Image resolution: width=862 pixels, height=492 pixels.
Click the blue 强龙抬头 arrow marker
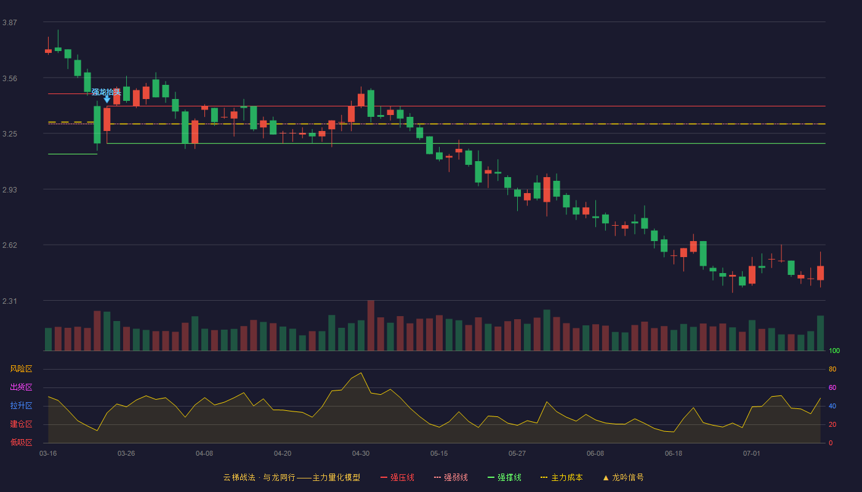click(107, 99)
